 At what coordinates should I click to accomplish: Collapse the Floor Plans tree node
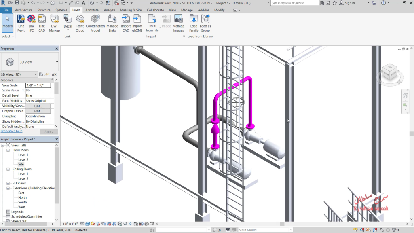(x=8, y=150)
